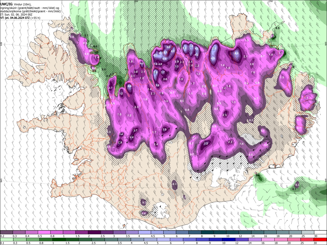The height and width of the screenshot is (245, 327).
Task: Select lavender snow swatch between 4 and 4.5
Action: click(144, 232)
